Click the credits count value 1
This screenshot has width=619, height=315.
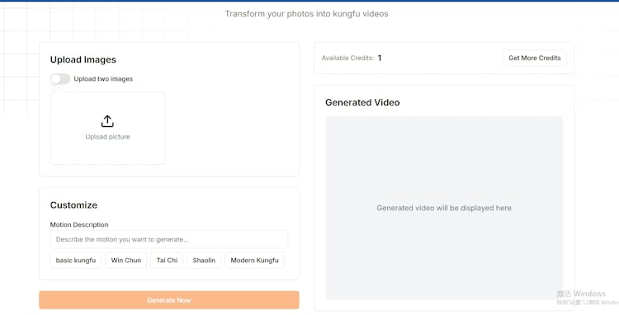pos(380,58)
